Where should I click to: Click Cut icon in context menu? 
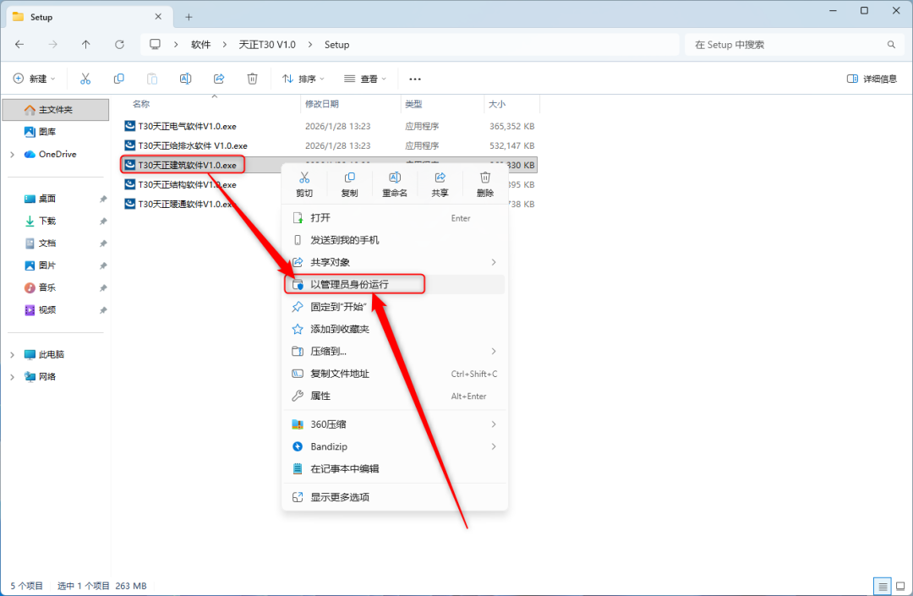[304, 178]
